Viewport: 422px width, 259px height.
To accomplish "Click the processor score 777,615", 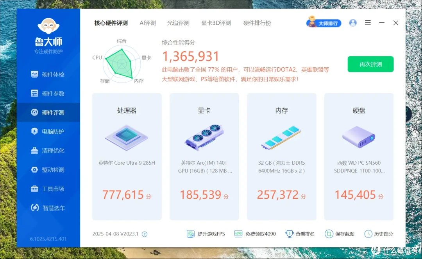I will pos(123,195).
